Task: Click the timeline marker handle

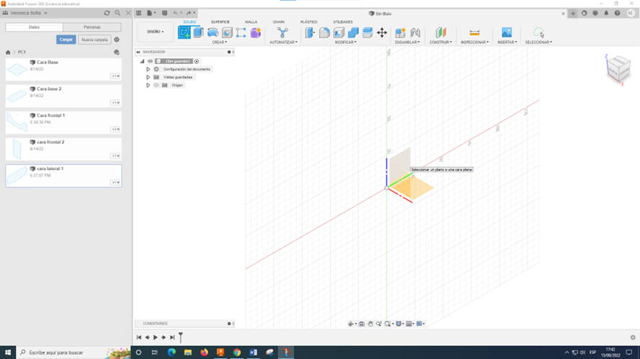Action: pyautogui.click(x=181, y=337)
